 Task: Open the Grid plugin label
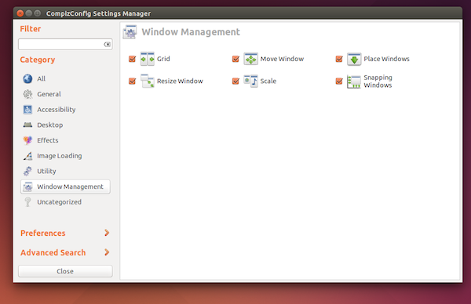[x=163, y=59]
